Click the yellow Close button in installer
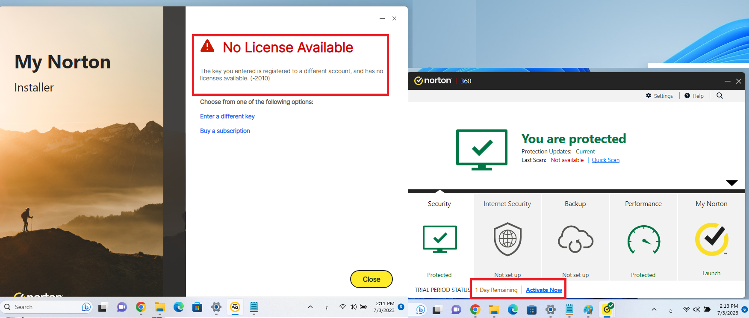Viewport: 749px width, 318px height. tap(372, 279)
